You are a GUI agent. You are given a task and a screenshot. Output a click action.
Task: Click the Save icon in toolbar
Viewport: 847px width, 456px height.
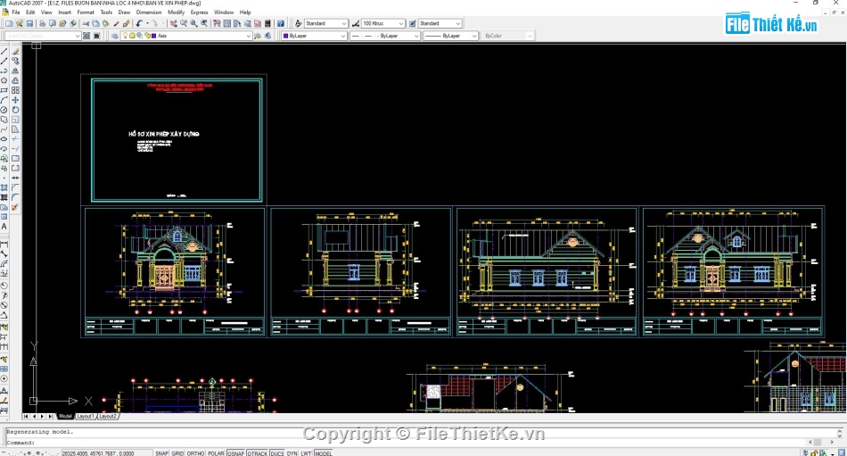click(29, 23)
